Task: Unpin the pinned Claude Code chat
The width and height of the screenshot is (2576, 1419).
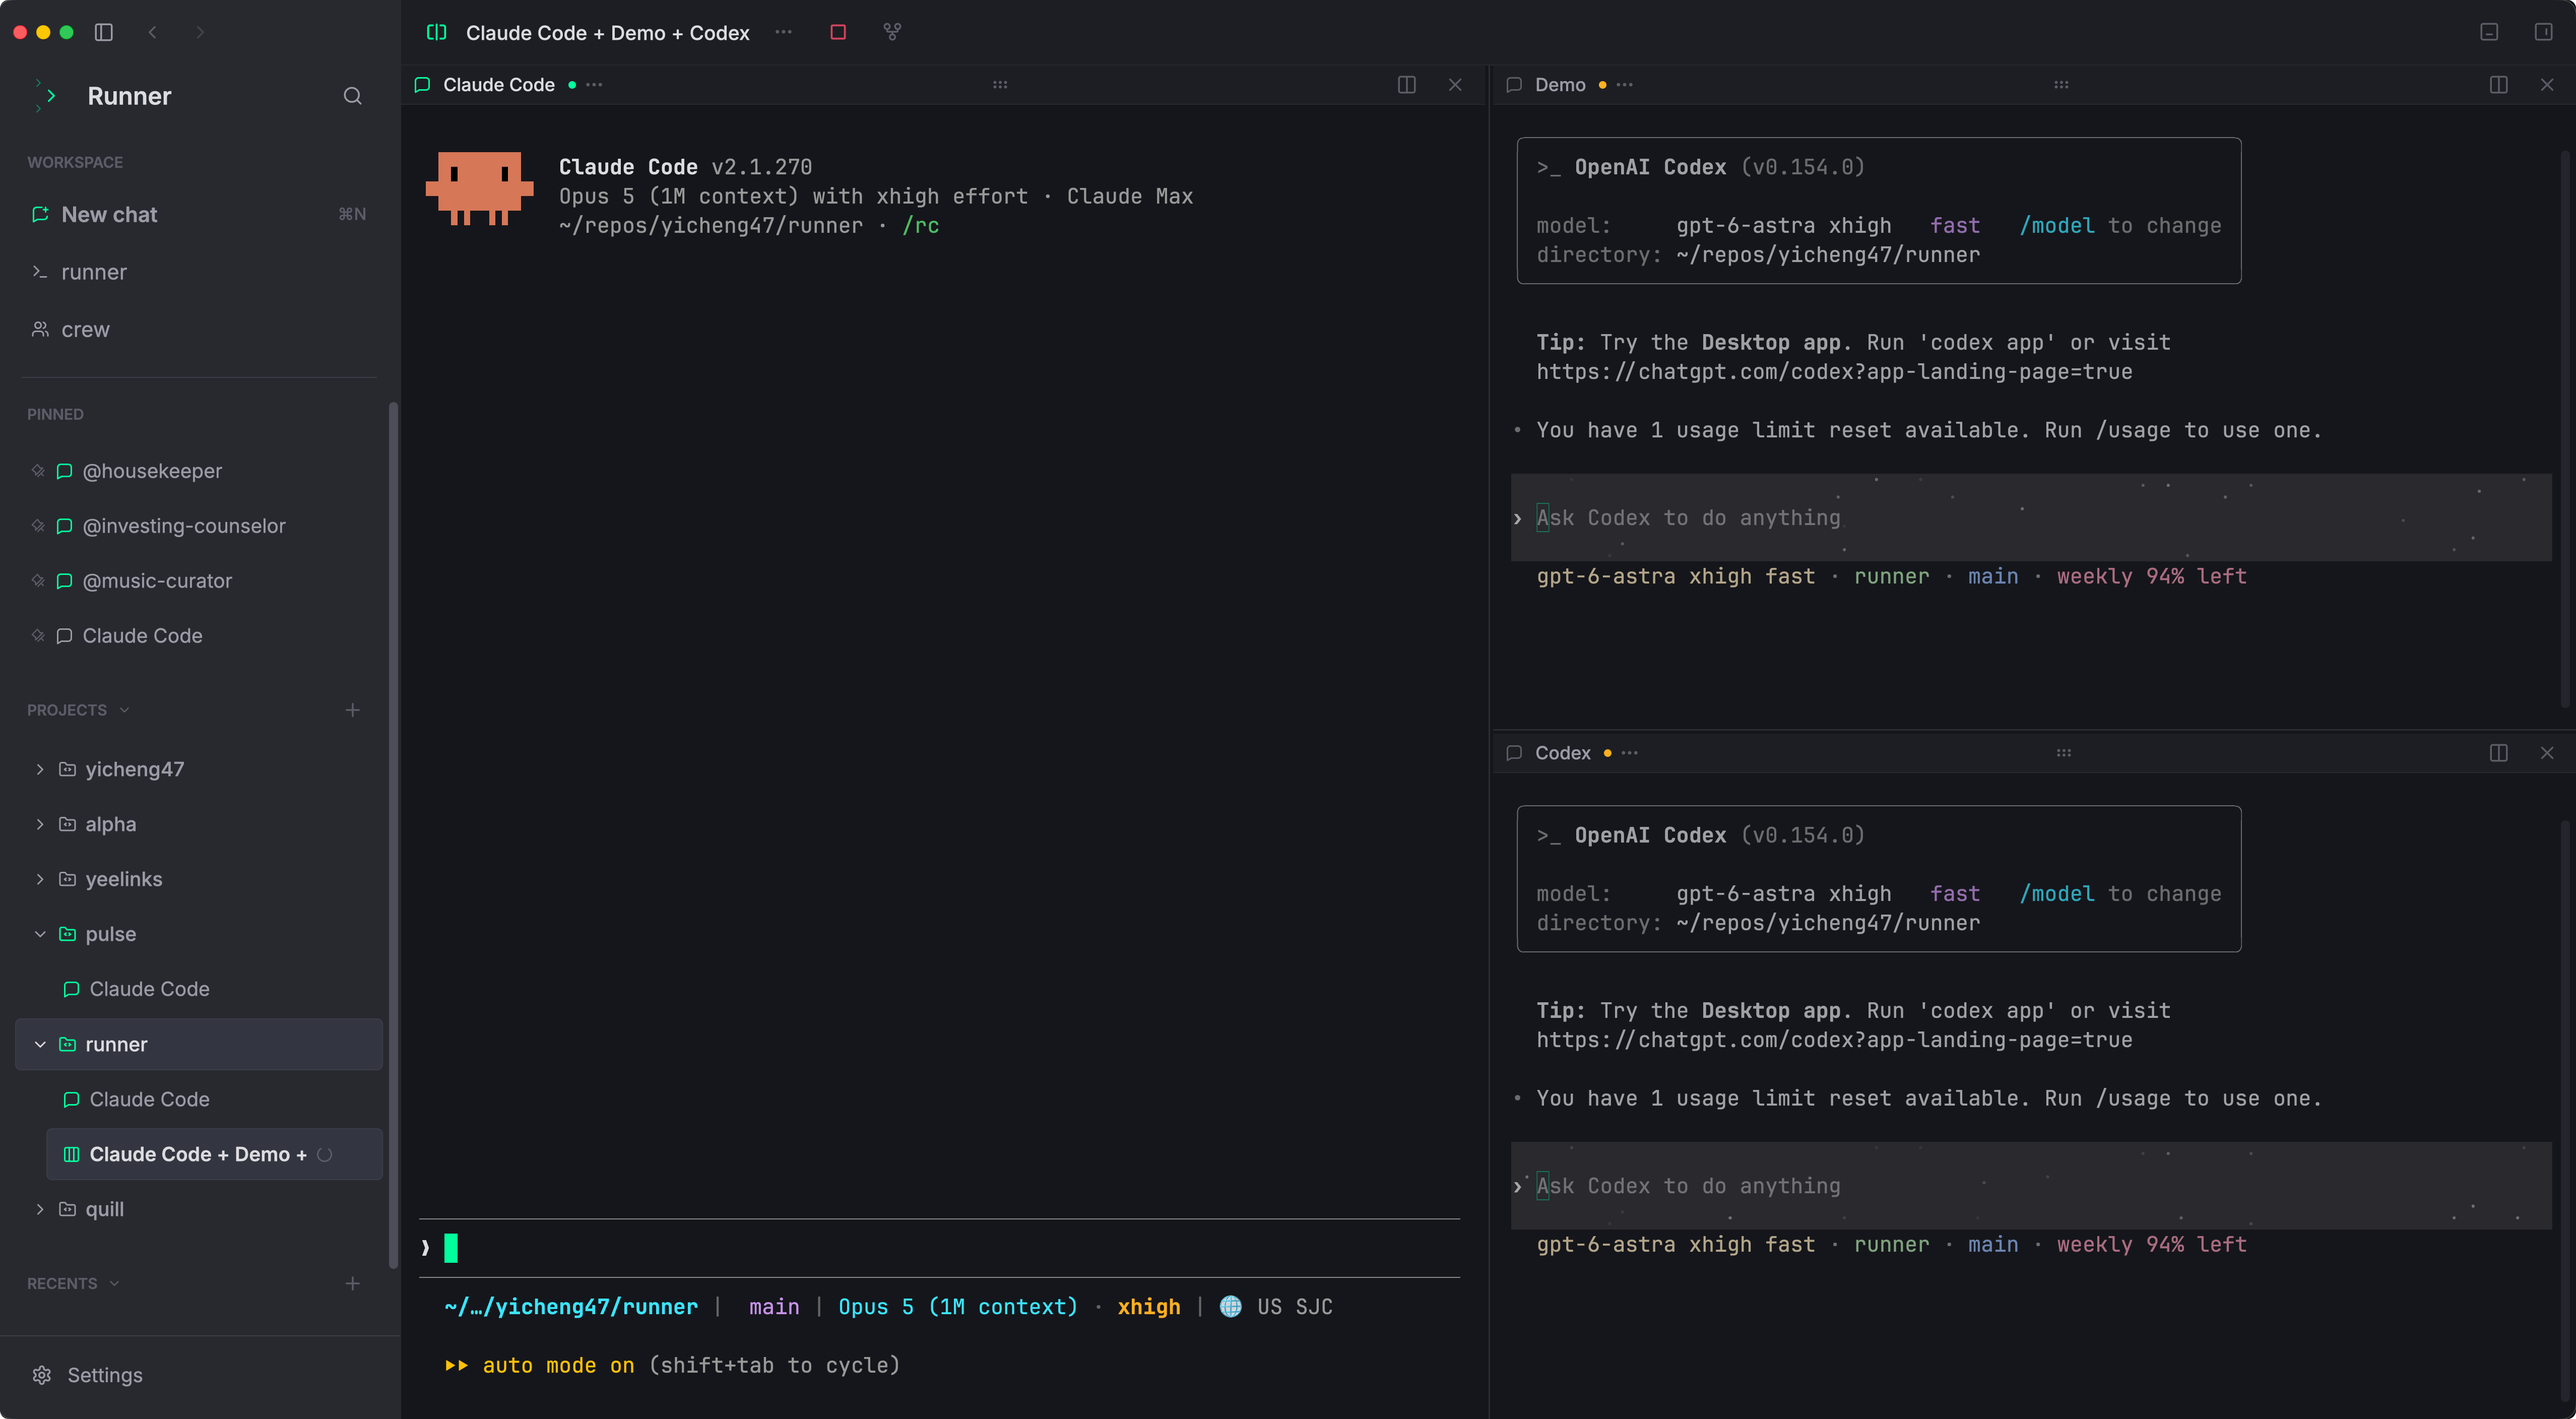Action: tap(38, 636)
